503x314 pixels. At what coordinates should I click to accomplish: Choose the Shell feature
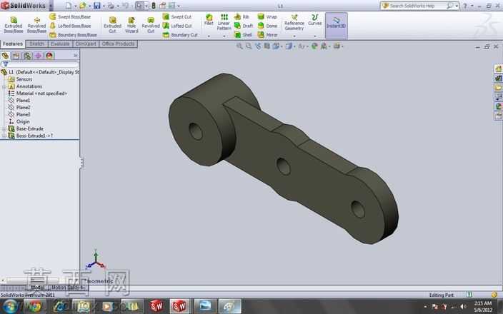point(243,34)
